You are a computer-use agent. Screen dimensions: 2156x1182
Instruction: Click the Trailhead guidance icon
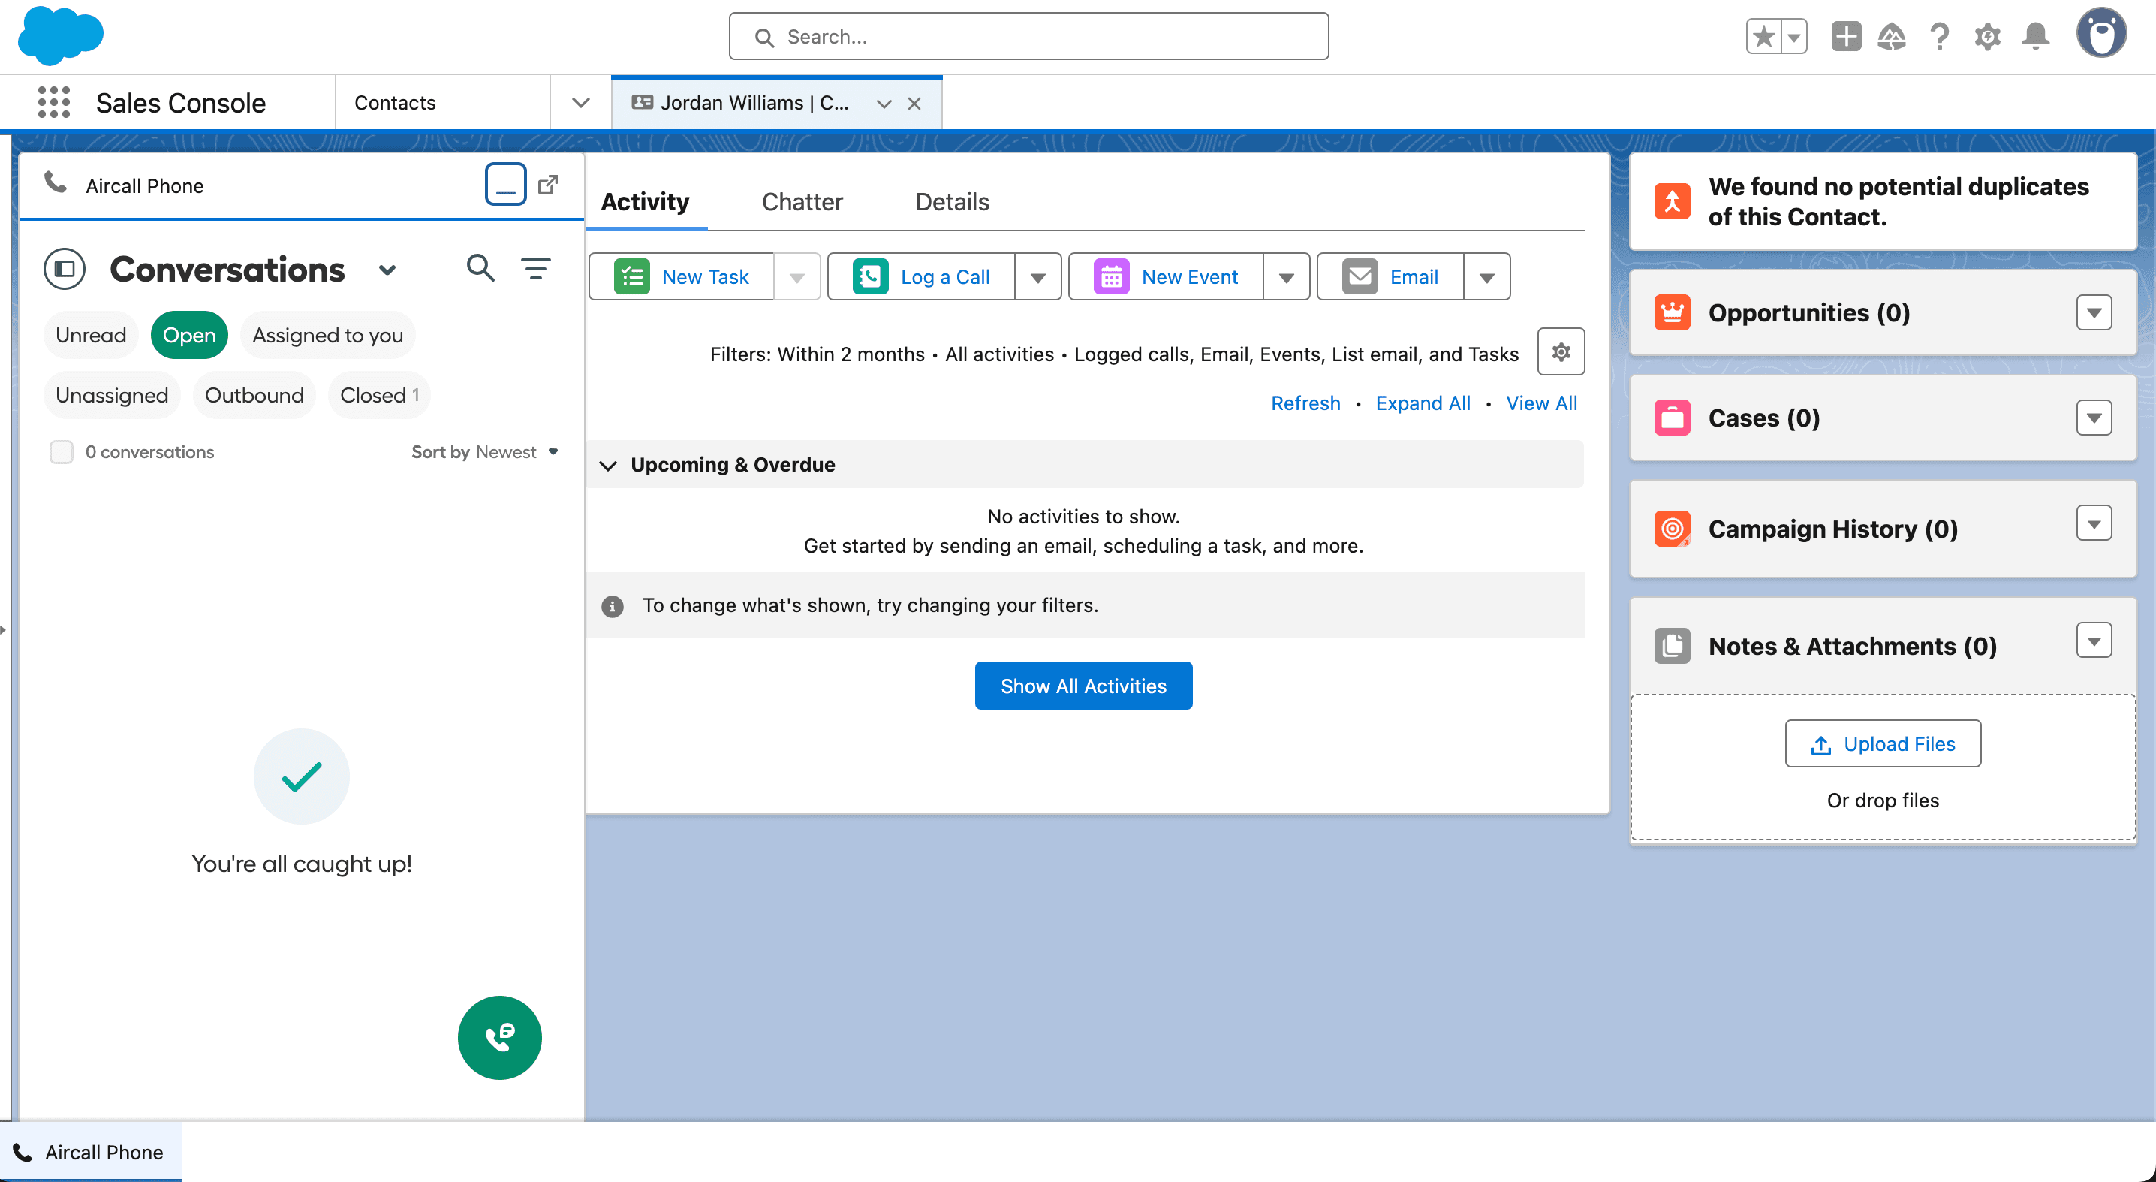[x=1891, y=37]
